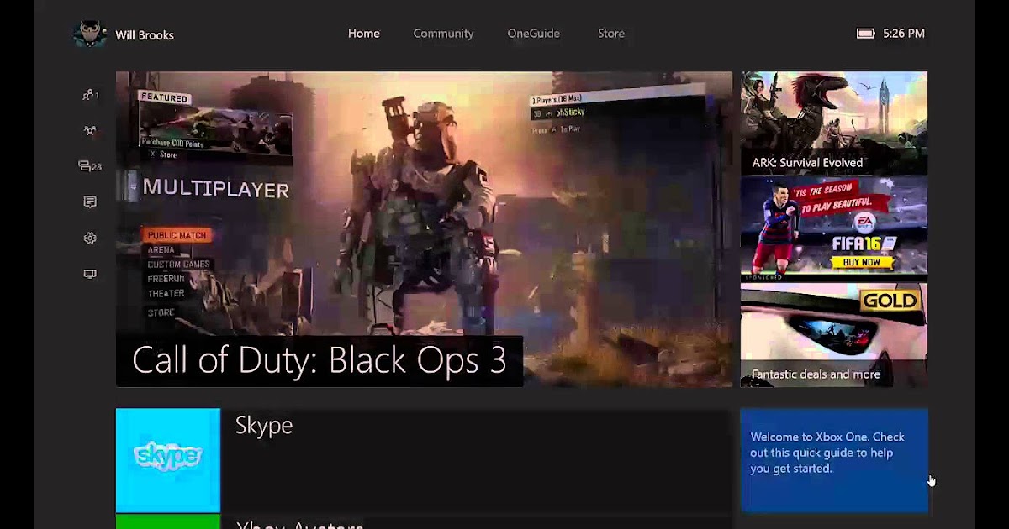Switch to the OneGuide tab
The image size is (1009, 529).
click(533, 34)
